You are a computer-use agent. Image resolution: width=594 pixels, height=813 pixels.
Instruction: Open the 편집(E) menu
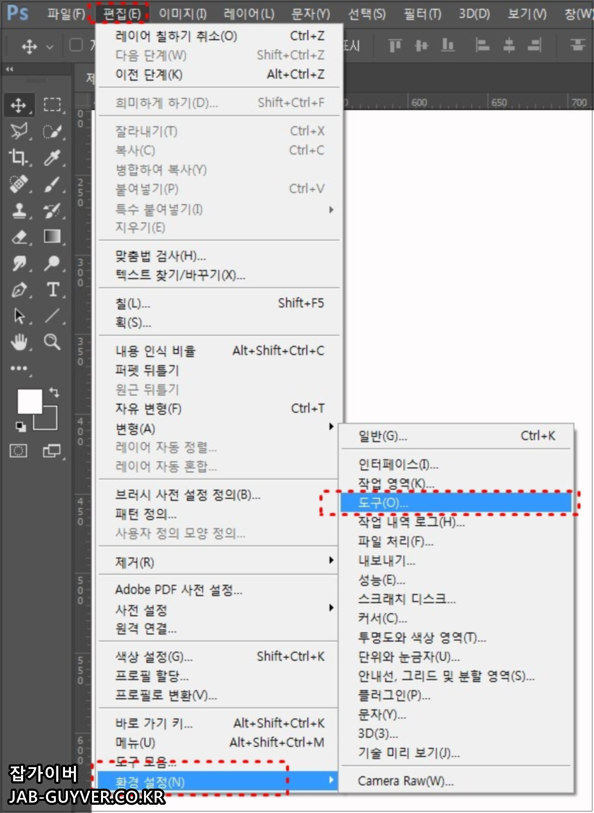tap(122, 14)
